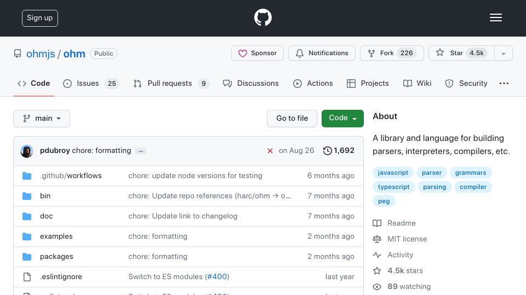Image resolution: width=526 pixels, height=295 pixels.
Task: Expand the Star lists dropdown arrow
Action: tap(503, 54)
